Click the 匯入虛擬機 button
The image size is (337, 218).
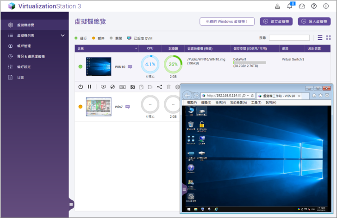click(x=314, y=21)
